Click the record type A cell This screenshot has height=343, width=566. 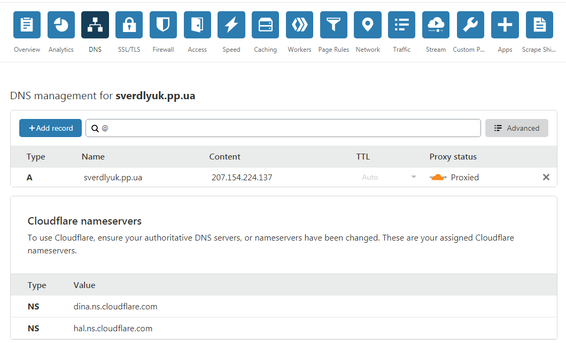(x=29, y=177)
